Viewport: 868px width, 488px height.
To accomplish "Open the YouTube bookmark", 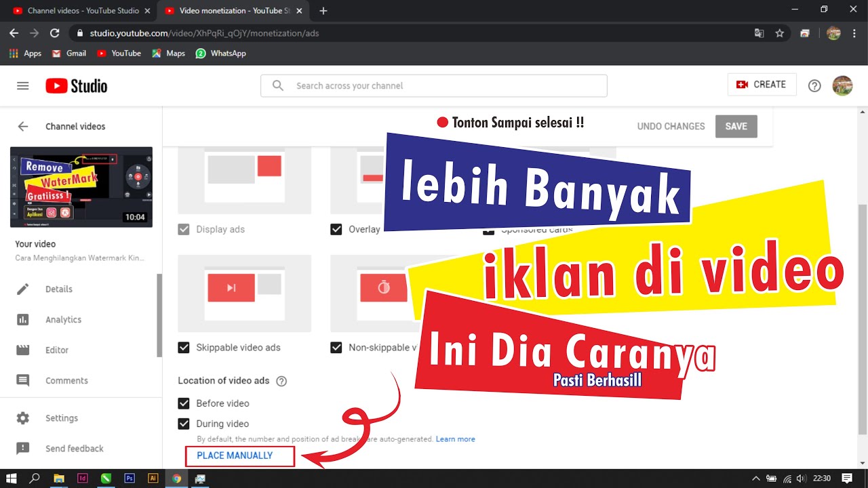I will (119, 53).
